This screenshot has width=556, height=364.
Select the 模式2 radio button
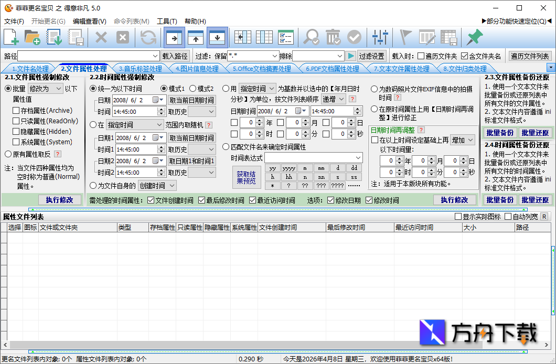[193, 89]
